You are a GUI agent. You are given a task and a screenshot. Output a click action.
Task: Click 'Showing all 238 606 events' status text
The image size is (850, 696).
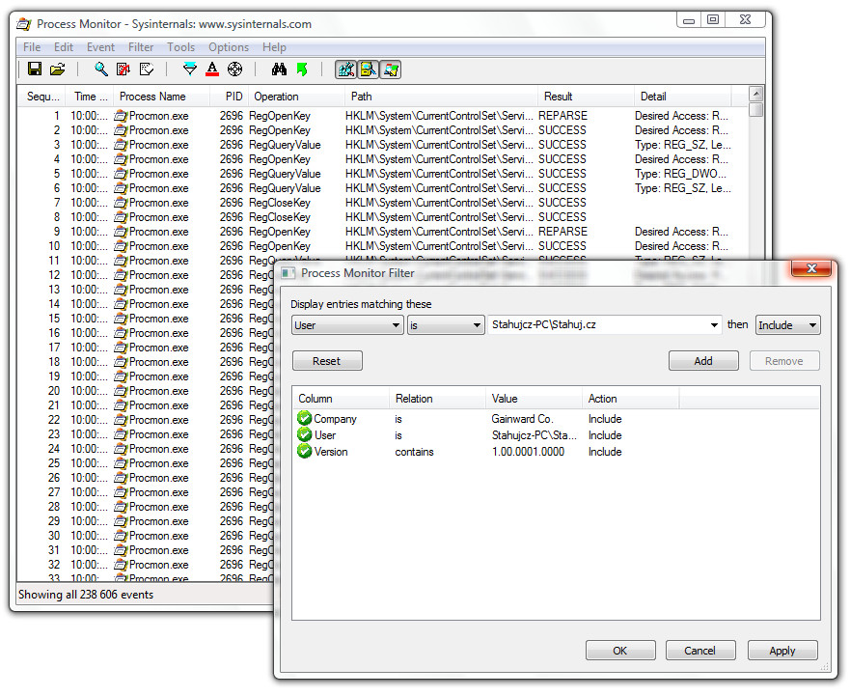pos(86,595)
